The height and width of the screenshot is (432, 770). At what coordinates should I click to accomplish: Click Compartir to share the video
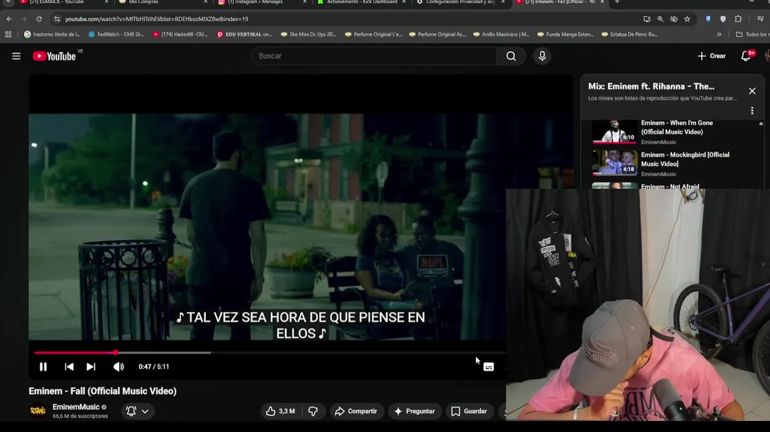356,411
